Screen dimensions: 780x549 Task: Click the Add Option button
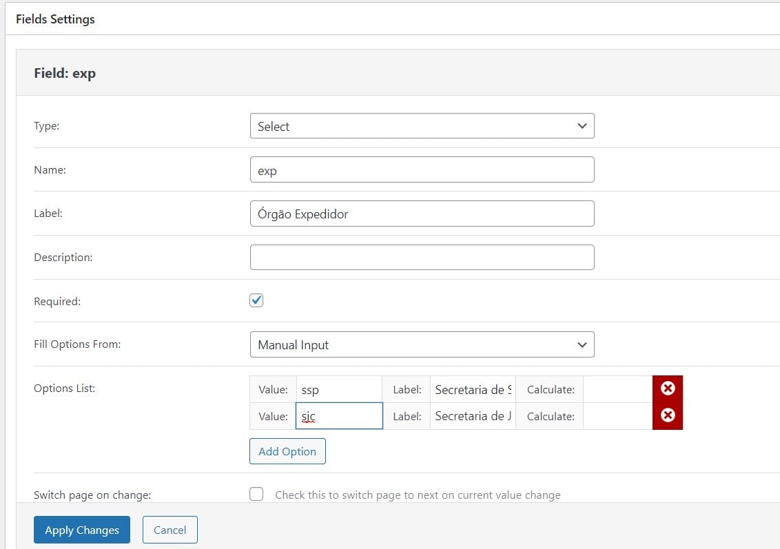pos(287,451)
